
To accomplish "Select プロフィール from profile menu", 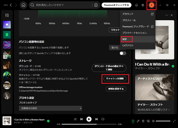I will pos(138,20).
